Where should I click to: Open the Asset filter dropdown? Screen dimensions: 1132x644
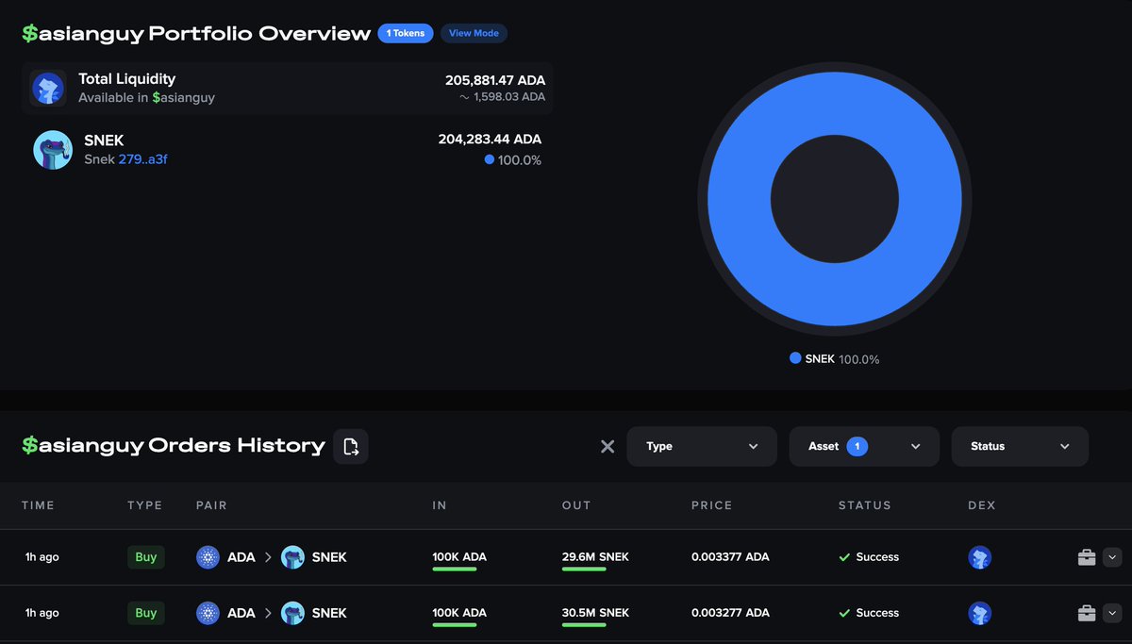[x=863, y=446]
